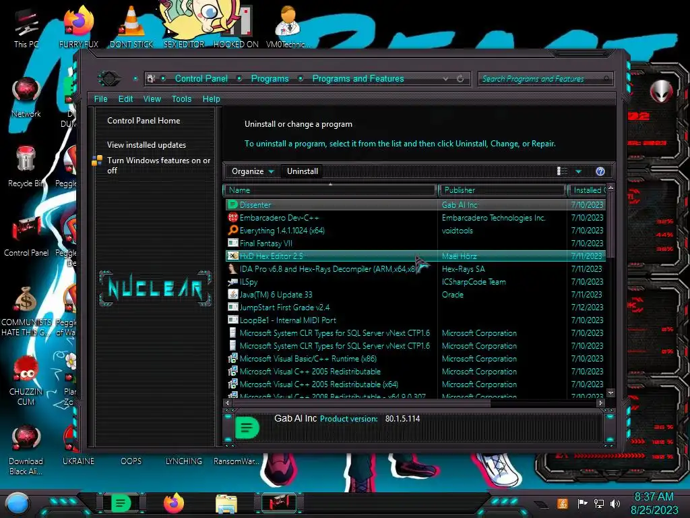The height and width of the screenshot is (518, 690).
Task: Click ICSharpCode Team publisher cell
Action: tap(474, 282)
